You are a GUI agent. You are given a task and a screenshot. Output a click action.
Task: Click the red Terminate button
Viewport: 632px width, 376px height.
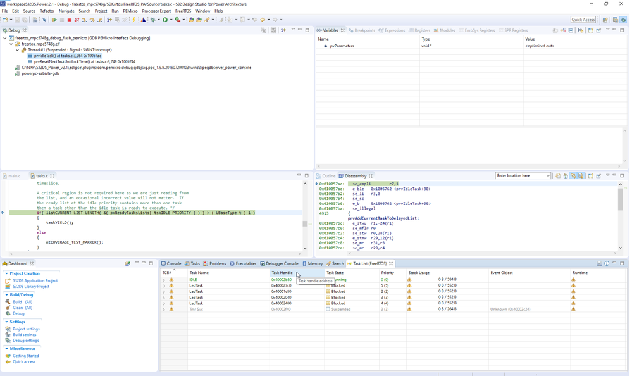[70, 20]
